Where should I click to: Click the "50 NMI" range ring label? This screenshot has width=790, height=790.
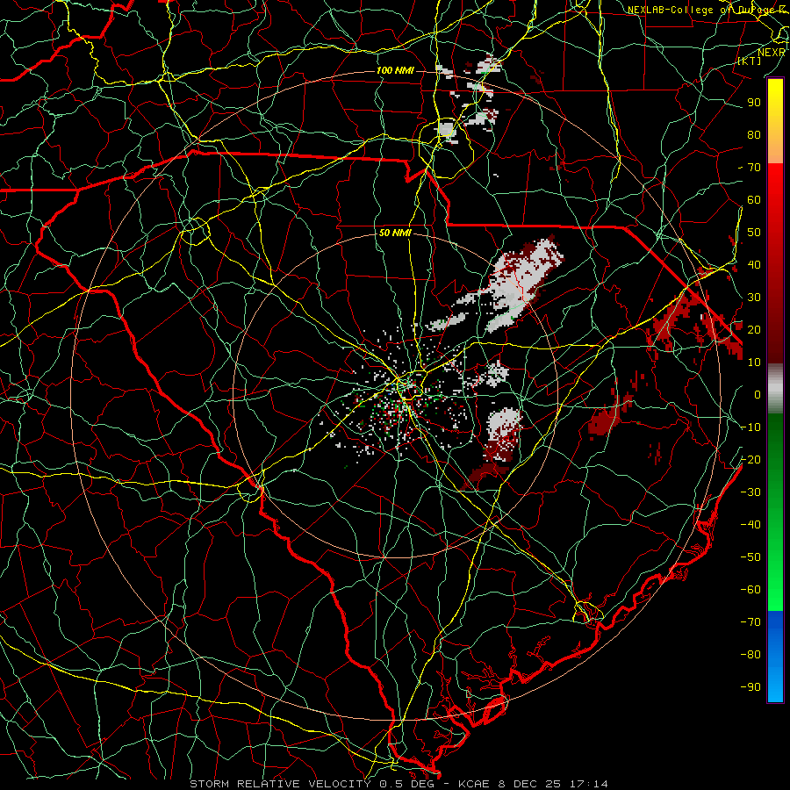pyautogui.click(x=395, y=233)
